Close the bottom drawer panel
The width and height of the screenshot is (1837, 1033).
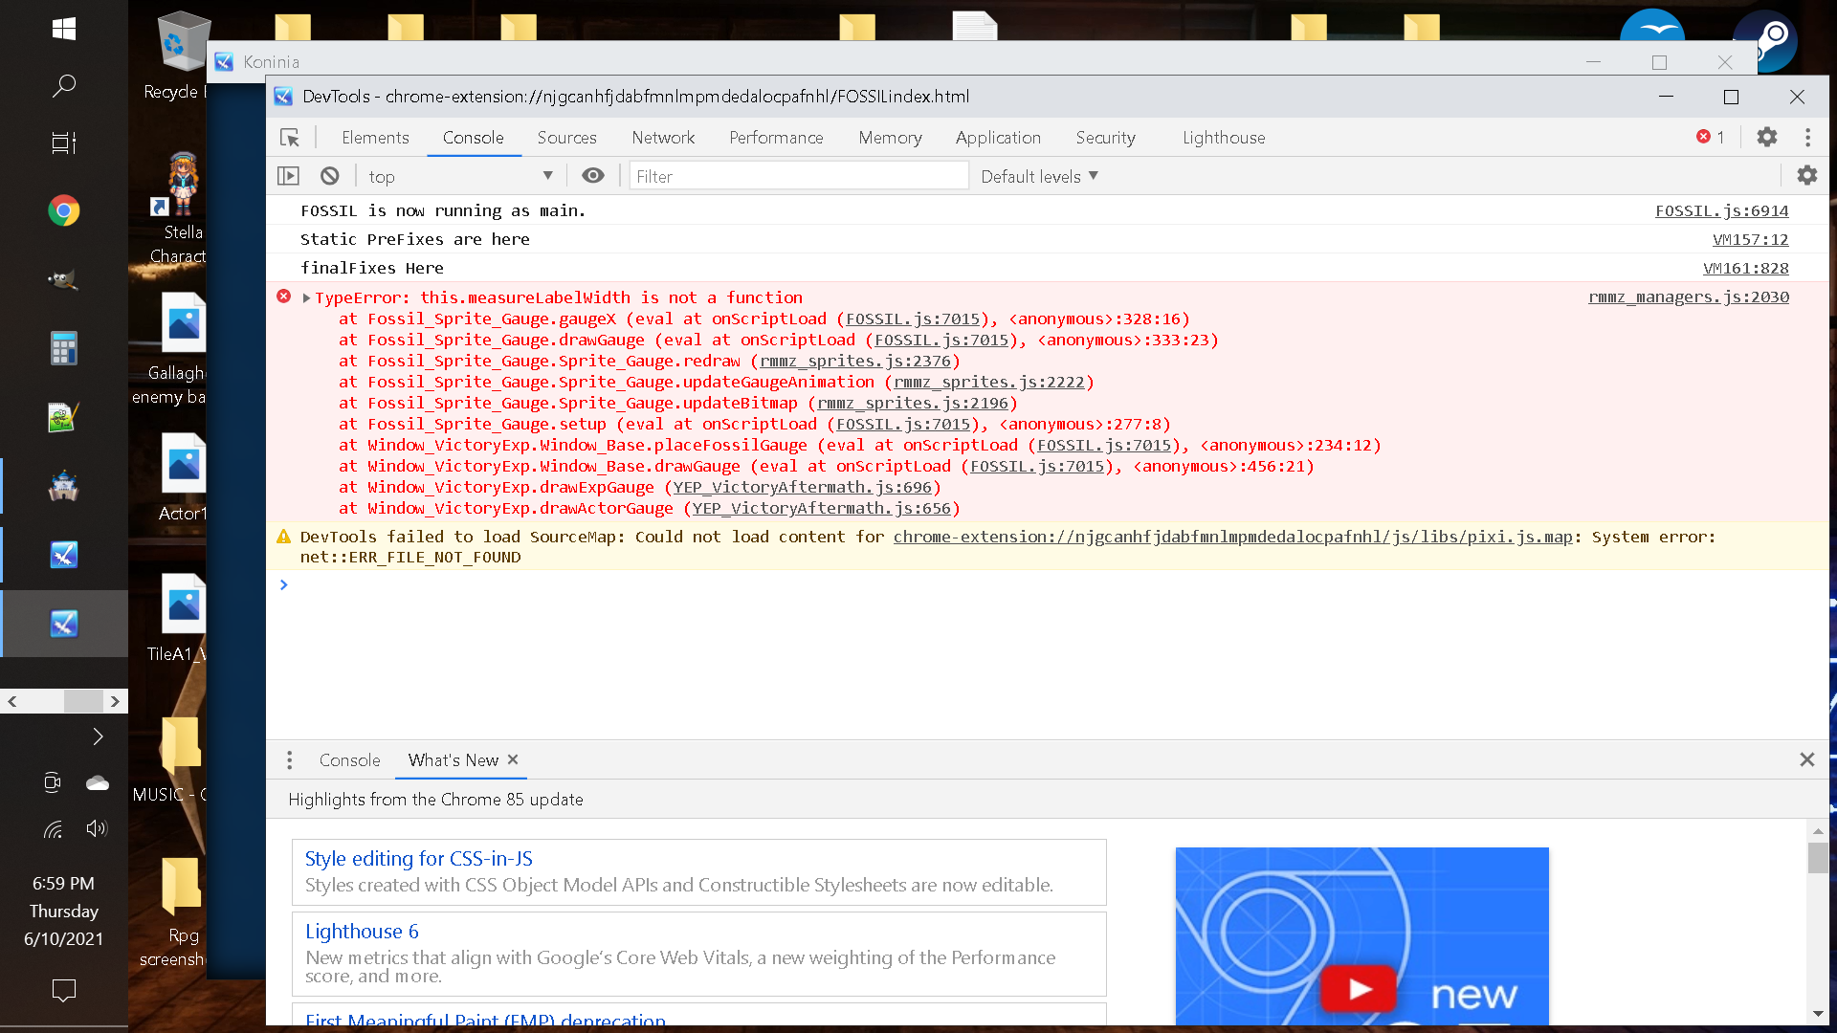[1806, 759]
